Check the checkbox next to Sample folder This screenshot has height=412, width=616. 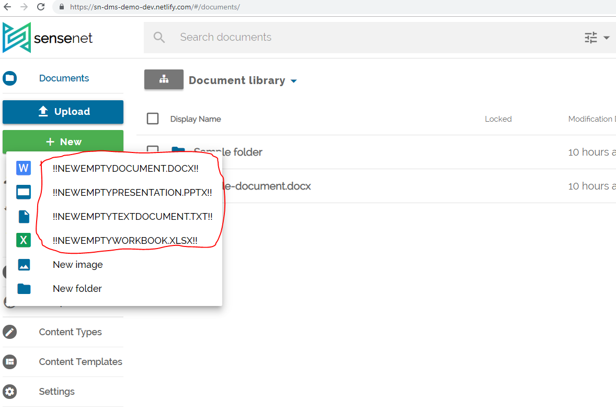tap(153, 151)
